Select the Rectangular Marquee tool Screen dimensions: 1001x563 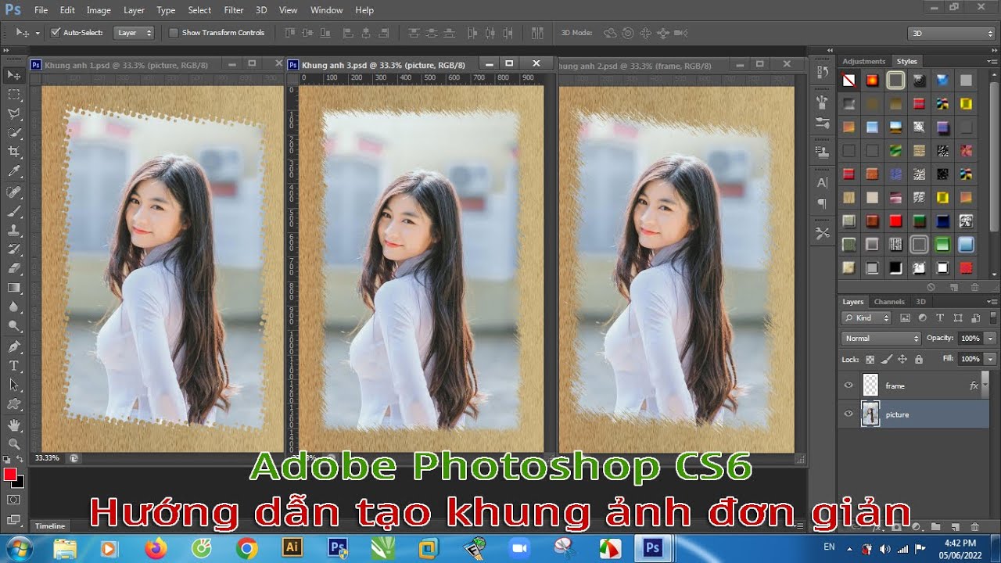pos(14,95)
